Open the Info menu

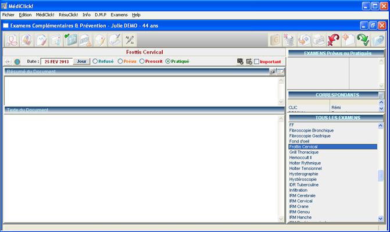86,15
